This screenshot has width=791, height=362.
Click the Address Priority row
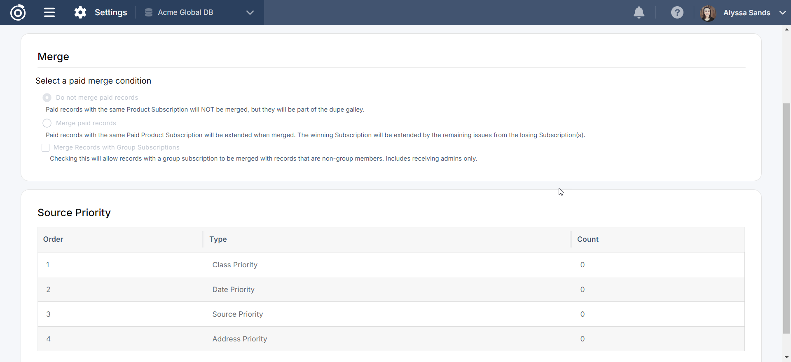pos(239,339)
